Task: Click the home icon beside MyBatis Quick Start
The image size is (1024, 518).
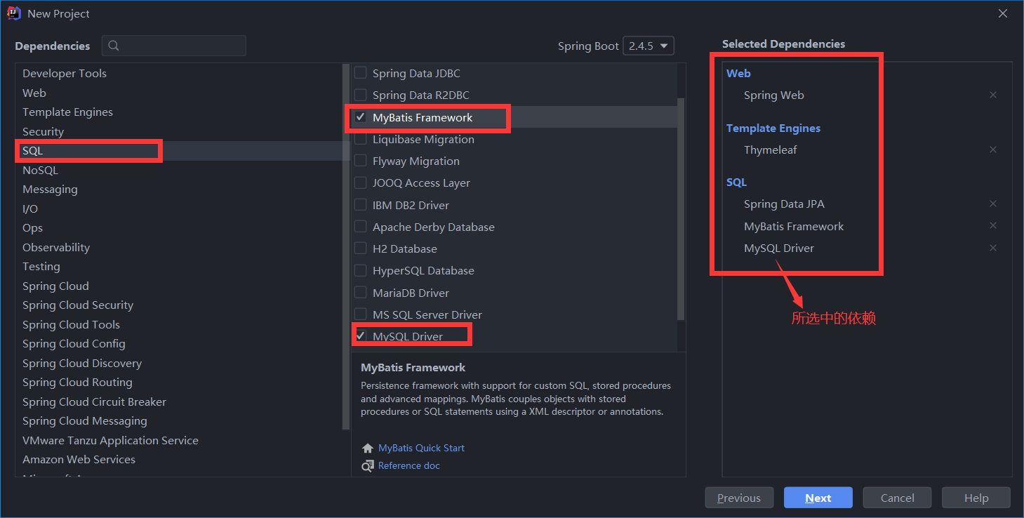Action: 368,448
